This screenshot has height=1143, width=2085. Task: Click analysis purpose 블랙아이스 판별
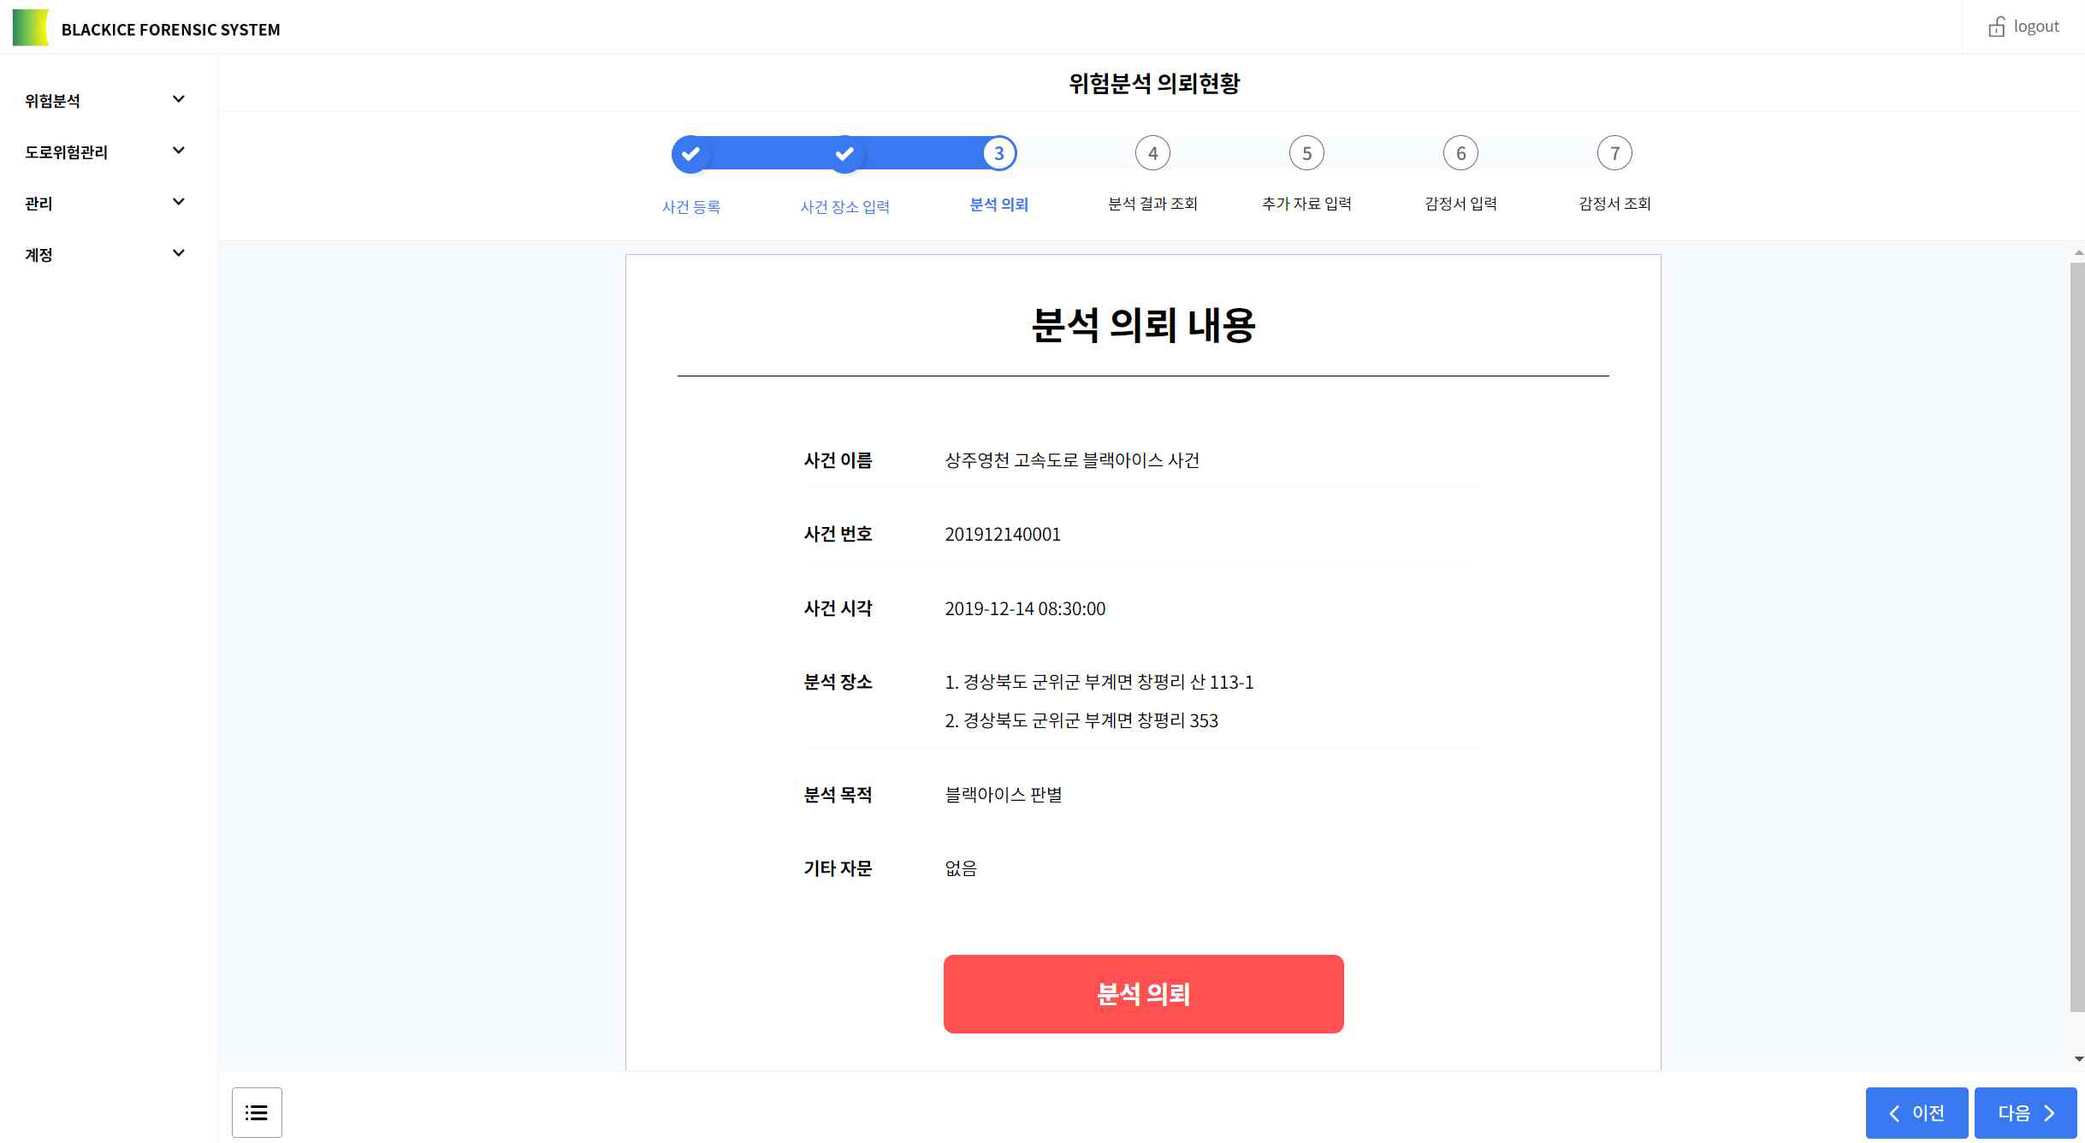pyautogui.click(x=1003, y=795)
